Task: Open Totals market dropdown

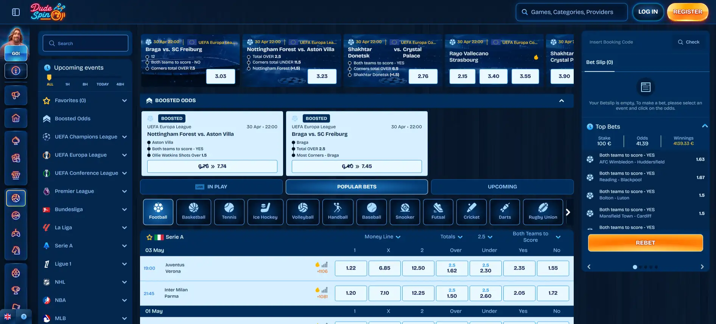Action: tap(451, 237)
